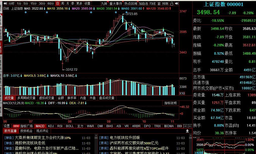This screenshot has width=256, height=154.
Task: Click the up arrow of the left news scrollbar
Action: (x=96, y=135)
